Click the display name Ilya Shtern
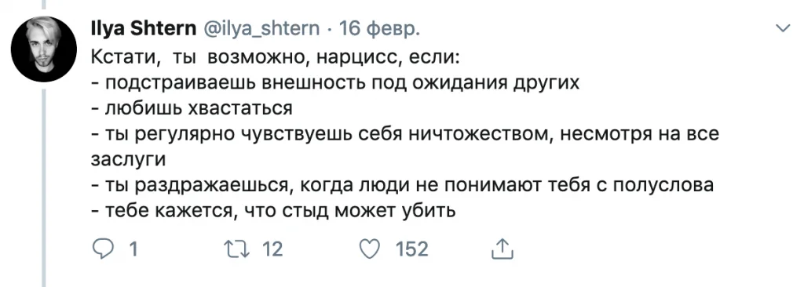 click(x=143, y=29)
